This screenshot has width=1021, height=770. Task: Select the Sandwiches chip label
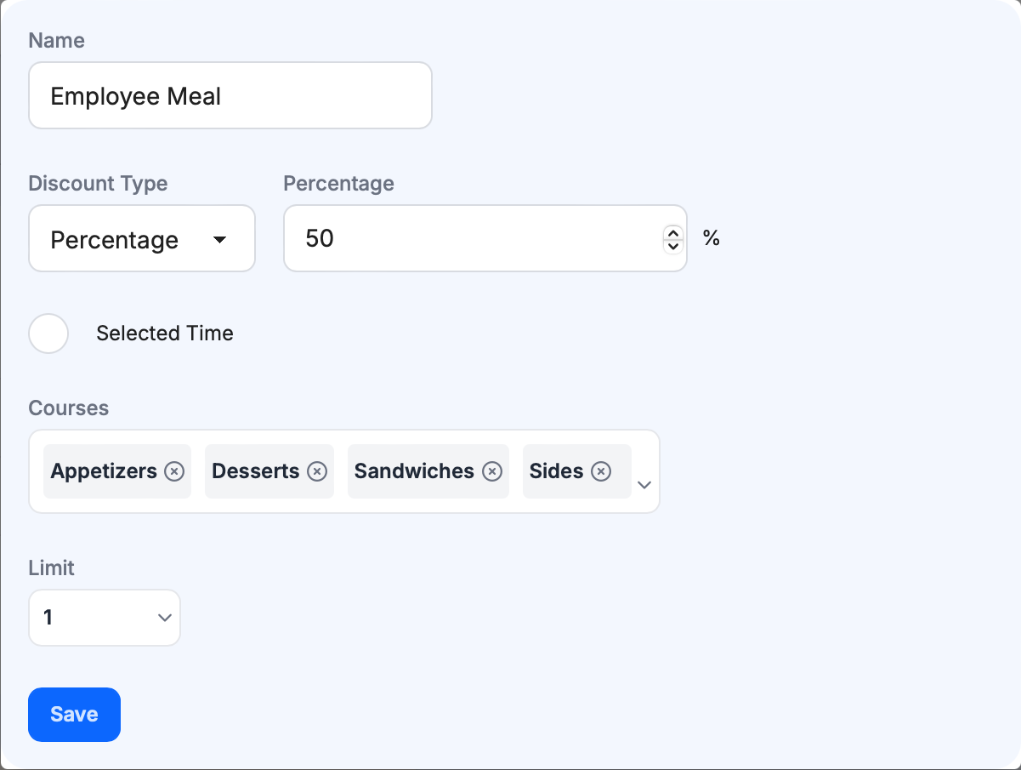(414, 471)
